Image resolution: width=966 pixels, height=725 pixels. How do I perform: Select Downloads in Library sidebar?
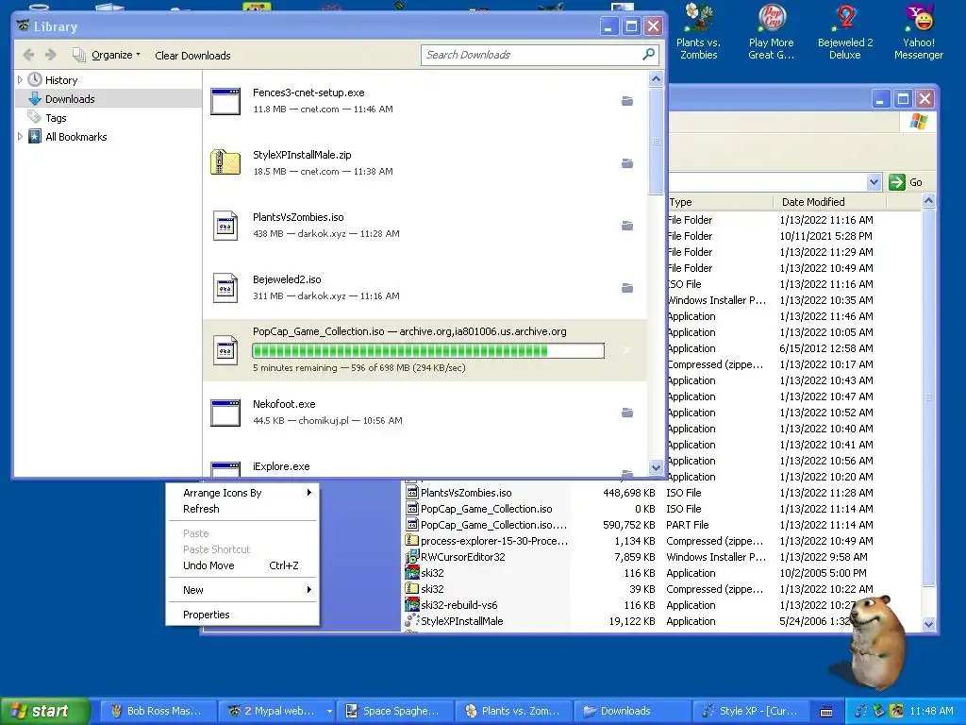click(108, 98)
